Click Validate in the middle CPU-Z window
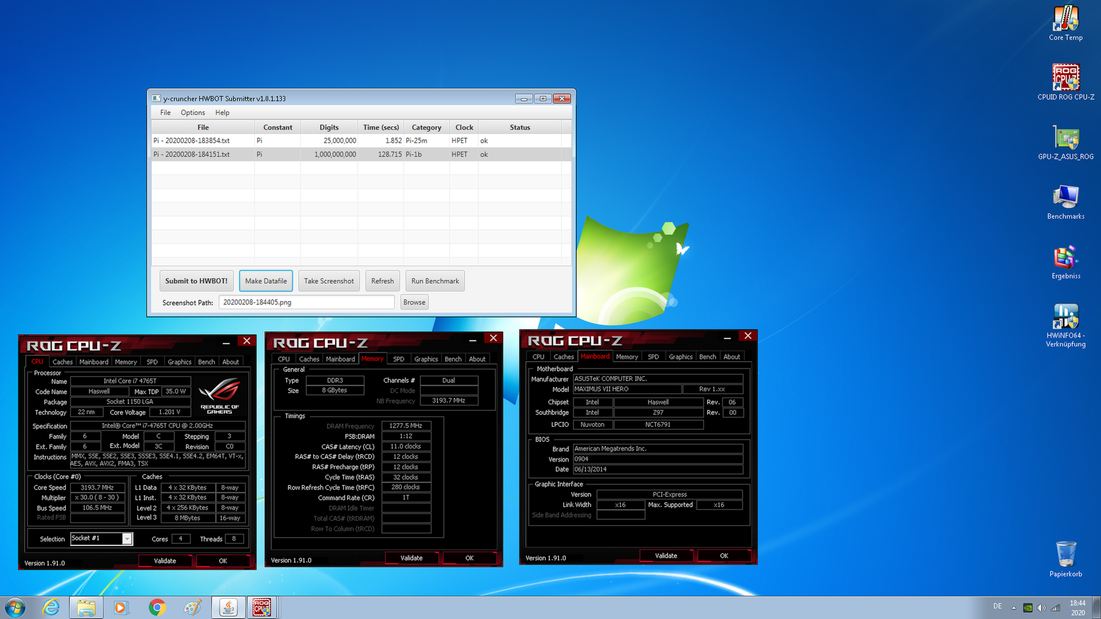This screenshot has width=1101, height=619. pos(412,558)
